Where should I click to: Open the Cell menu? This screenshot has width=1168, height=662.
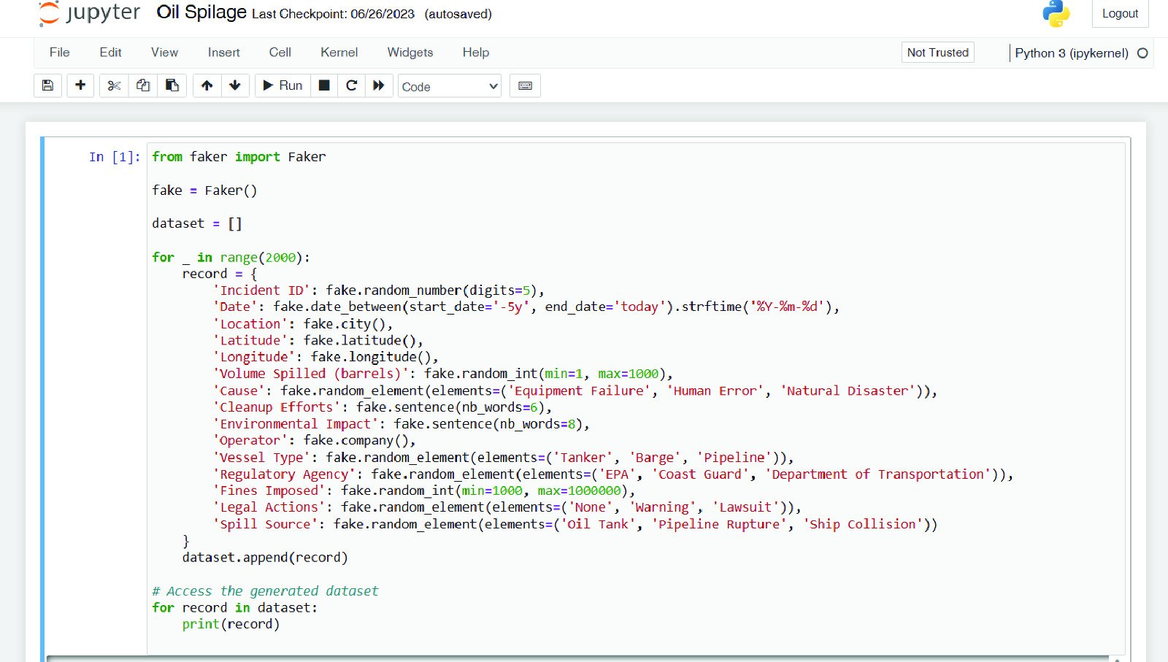(x=280, y=53)
